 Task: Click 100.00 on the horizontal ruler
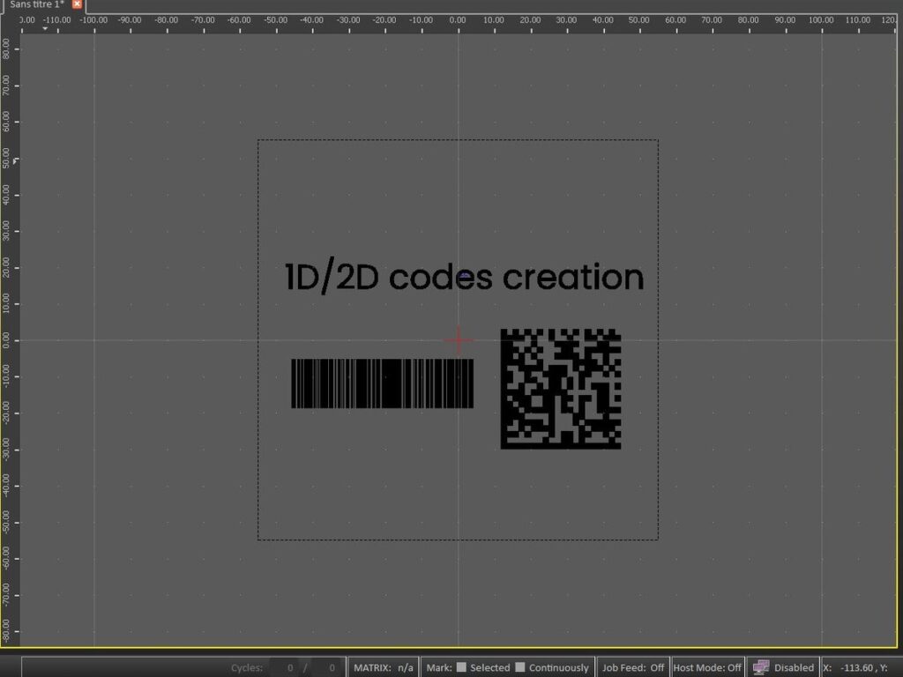tap(821, 20)
